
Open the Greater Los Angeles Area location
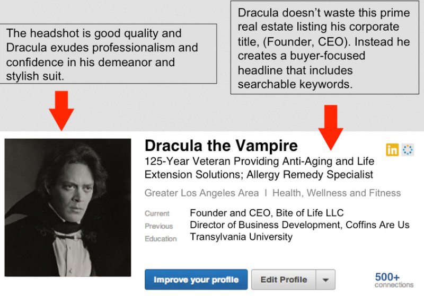(x=202, y=193)
